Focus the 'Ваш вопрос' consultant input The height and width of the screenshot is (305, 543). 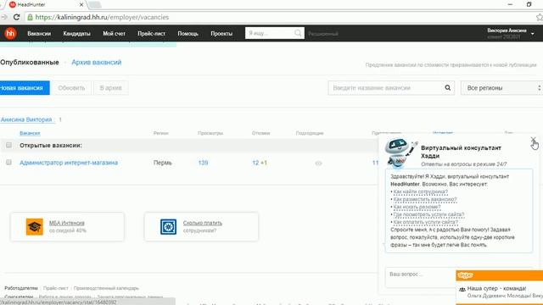click(x=421, y=277)
